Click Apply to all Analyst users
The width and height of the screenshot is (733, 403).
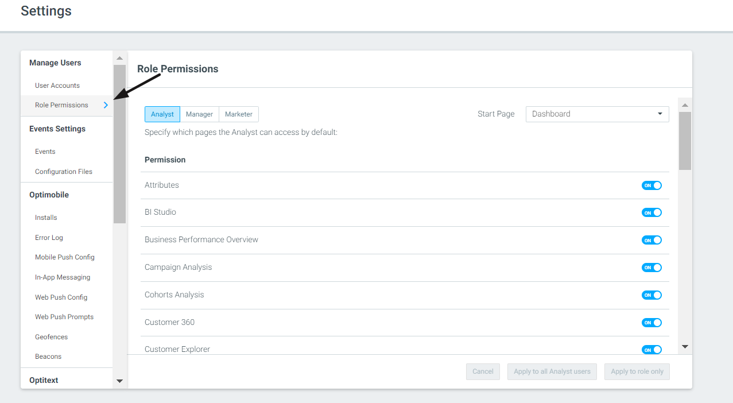coord(552,371)
